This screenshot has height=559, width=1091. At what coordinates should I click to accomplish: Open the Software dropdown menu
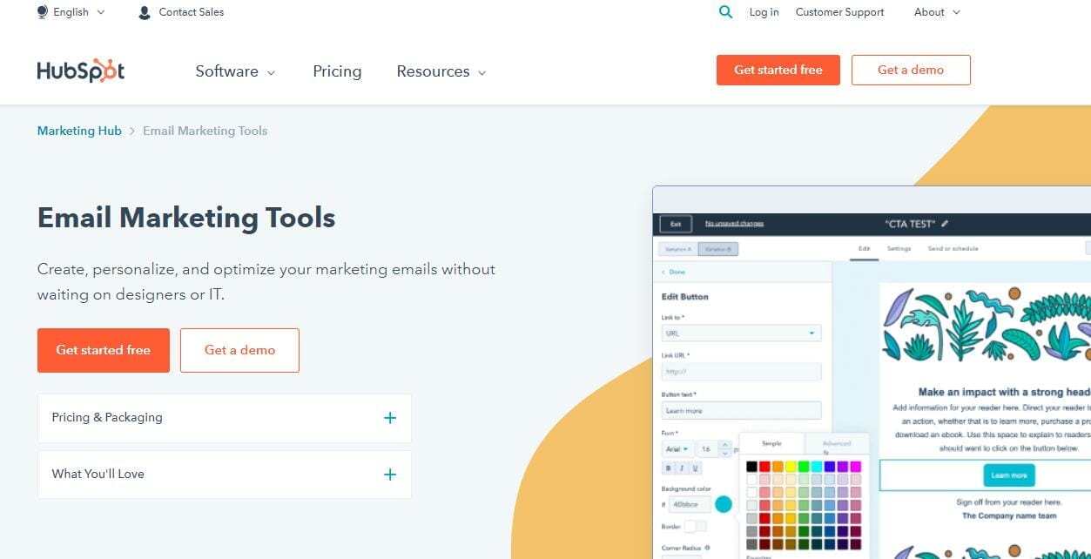(235, 71)
